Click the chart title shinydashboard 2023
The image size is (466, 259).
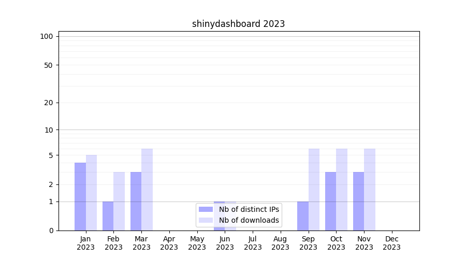click(238, 24)
